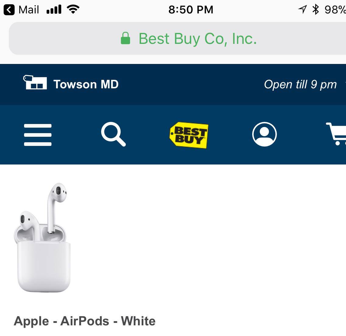Tap the location services arrow icon
The image size is (346, 336).
(302, 9)
